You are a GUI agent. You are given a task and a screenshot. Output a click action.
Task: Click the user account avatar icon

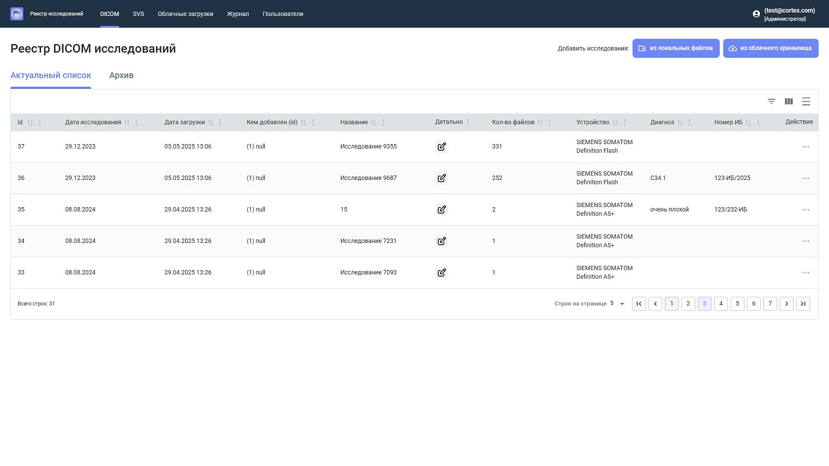point(756,14)
